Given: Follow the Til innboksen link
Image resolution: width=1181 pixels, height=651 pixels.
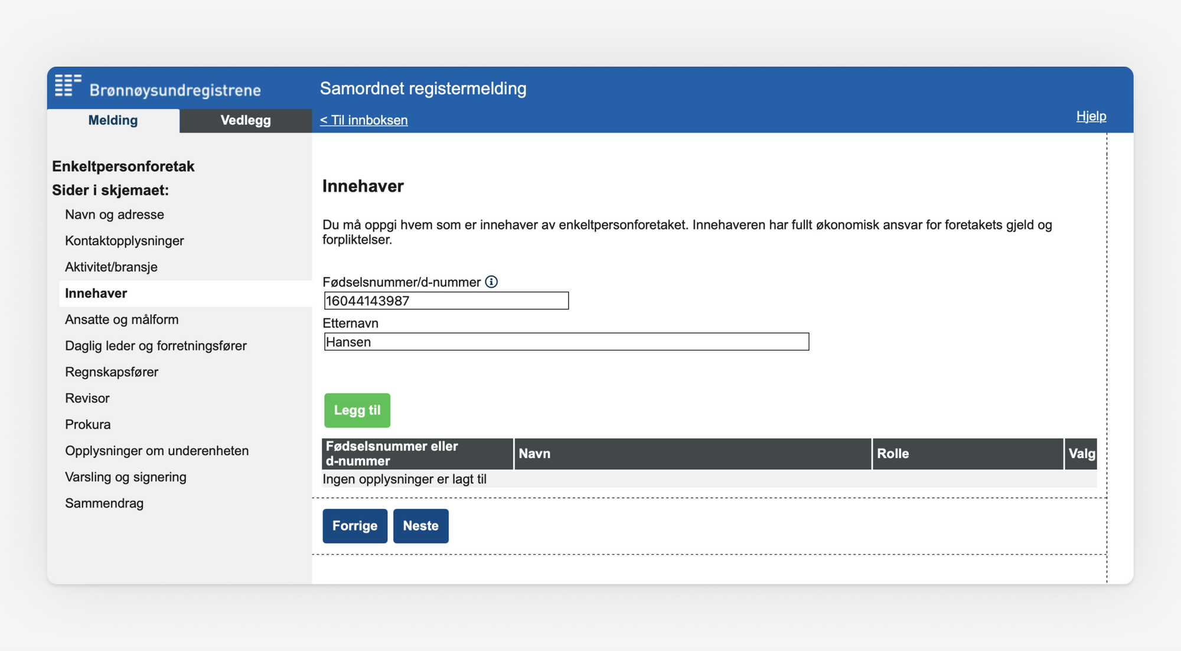Looking at the screenshot, I should tap(364, 120).
